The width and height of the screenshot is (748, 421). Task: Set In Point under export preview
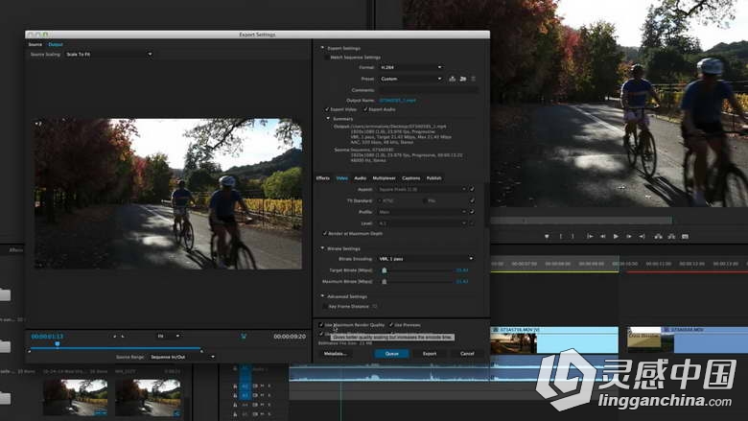(114, 337)
